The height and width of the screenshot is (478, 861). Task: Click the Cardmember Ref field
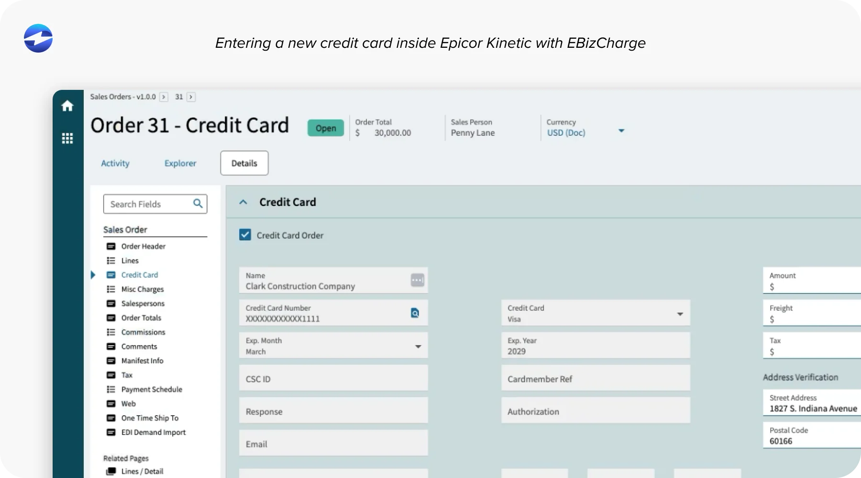596,378
